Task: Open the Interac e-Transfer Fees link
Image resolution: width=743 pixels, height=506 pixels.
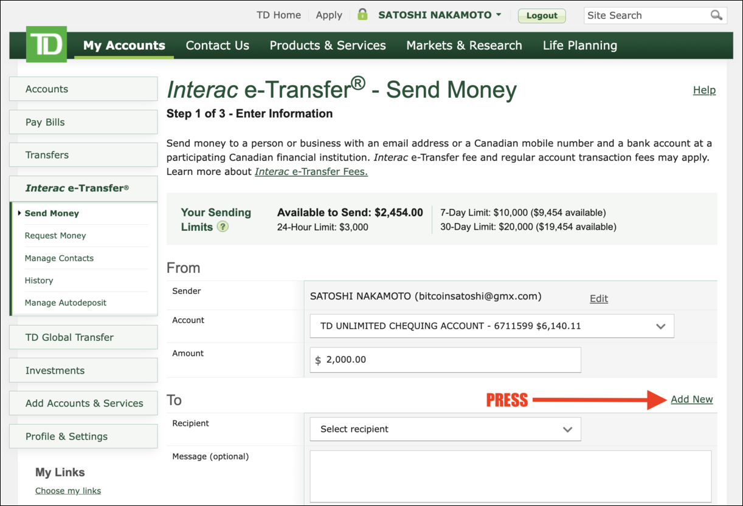Action: tap(311, 171)
